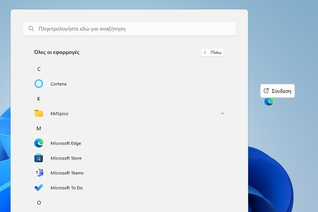Open the Microsoft Teams icon
This screenshot has height=212, width=318.
pos(39,173)
